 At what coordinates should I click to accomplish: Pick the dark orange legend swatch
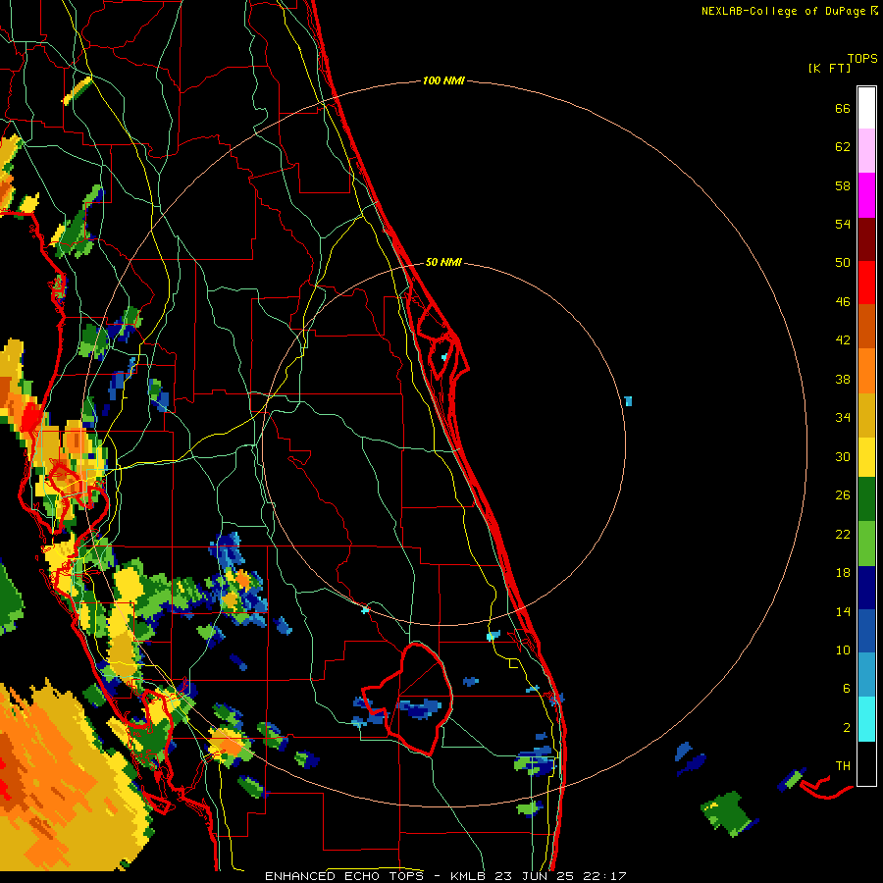pyautogui.click(x=866, y=326)
